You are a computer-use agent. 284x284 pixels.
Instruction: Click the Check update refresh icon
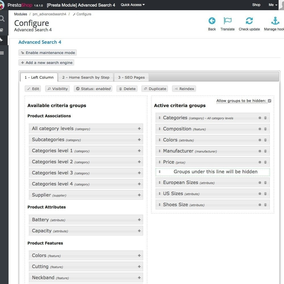[249, 21]
